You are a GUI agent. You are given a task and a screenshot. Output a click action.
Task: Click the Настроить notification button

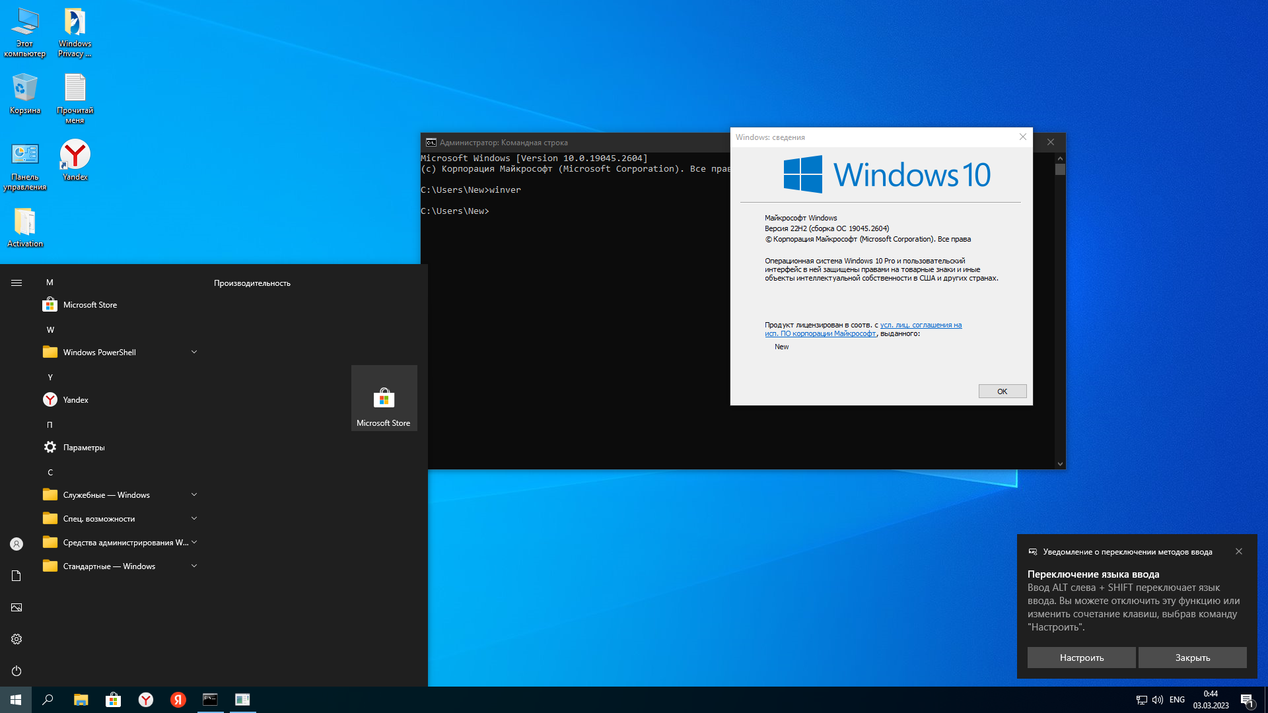coord(1081,658)
